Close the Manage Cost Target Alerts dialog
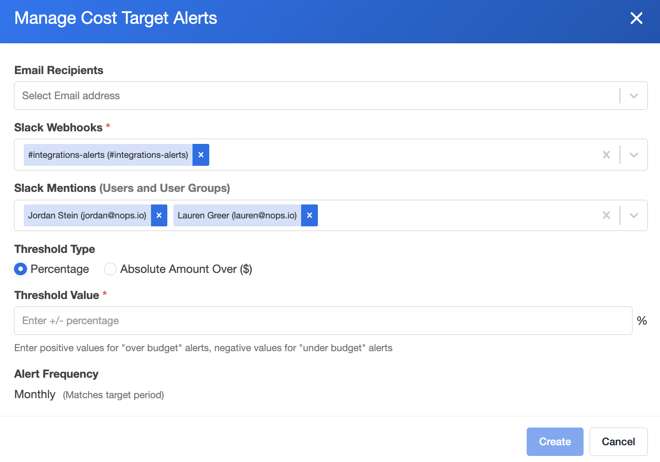The height and width of the screenshot is (462, 660). point(636,18)
